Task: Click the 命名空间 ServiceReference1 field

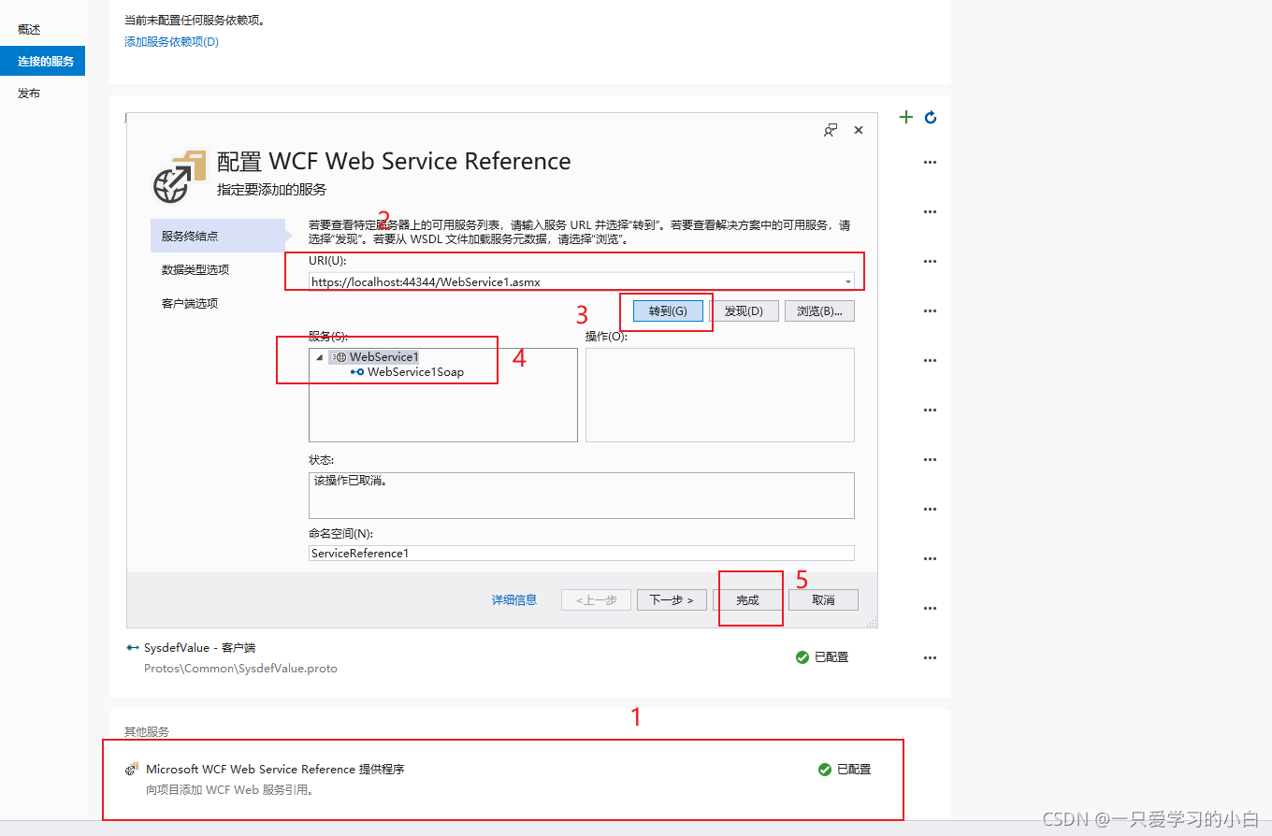Action: click(x=582, y=553)
